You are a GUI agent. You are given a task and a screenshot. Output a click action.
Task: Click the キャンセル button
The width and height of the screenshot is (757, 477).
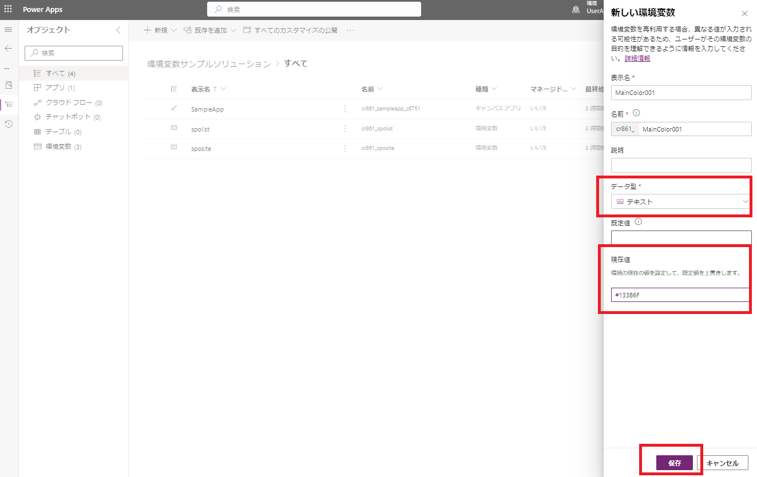coord(722,463)
